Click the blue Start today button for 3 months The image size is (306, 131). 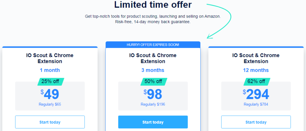[x=153, y=122]
